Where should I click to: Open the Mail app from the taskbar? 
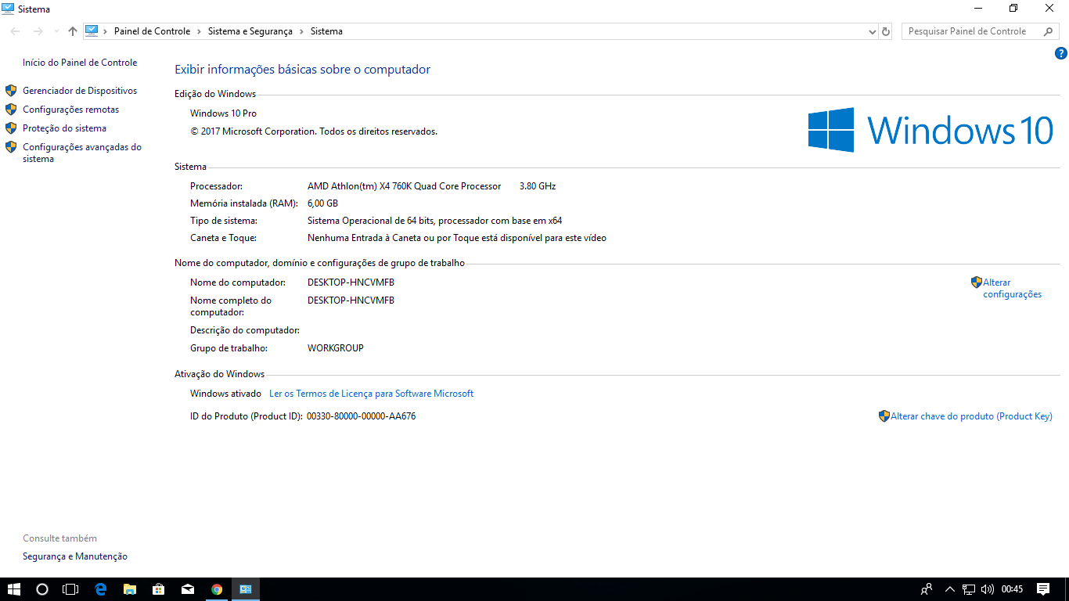pyautogui.click(x=188, y=589)
